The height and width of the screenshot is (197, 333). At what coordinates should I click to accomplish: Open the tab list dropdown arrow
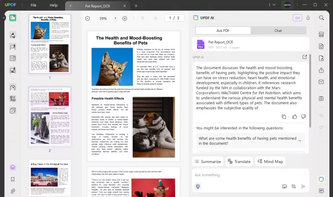(x=70, y=6)
